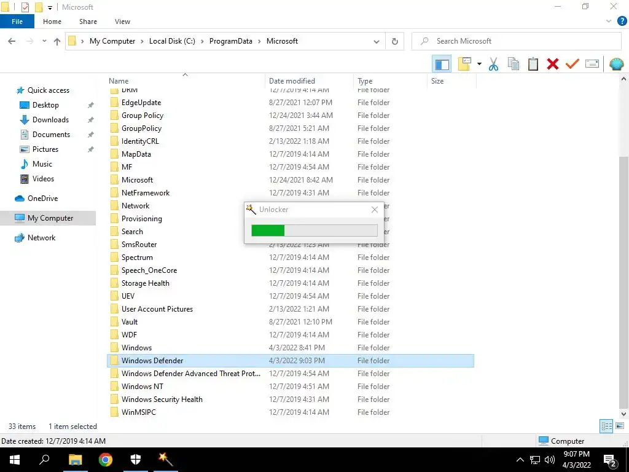This screenshot has height=472, width=629.
Task: Open taskbar search magnifier
Action: tap(44, 460)
